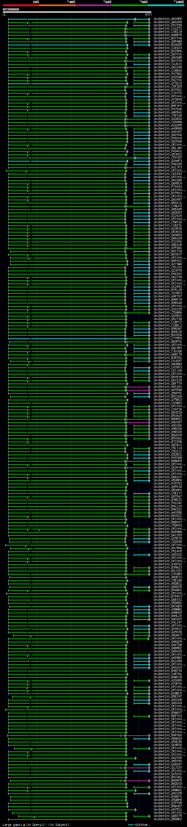The width and height of the screenshot is (187, 827).
Task: Select the UniRef100_Q1PBV0 label
Action: (x=168, y=316)
